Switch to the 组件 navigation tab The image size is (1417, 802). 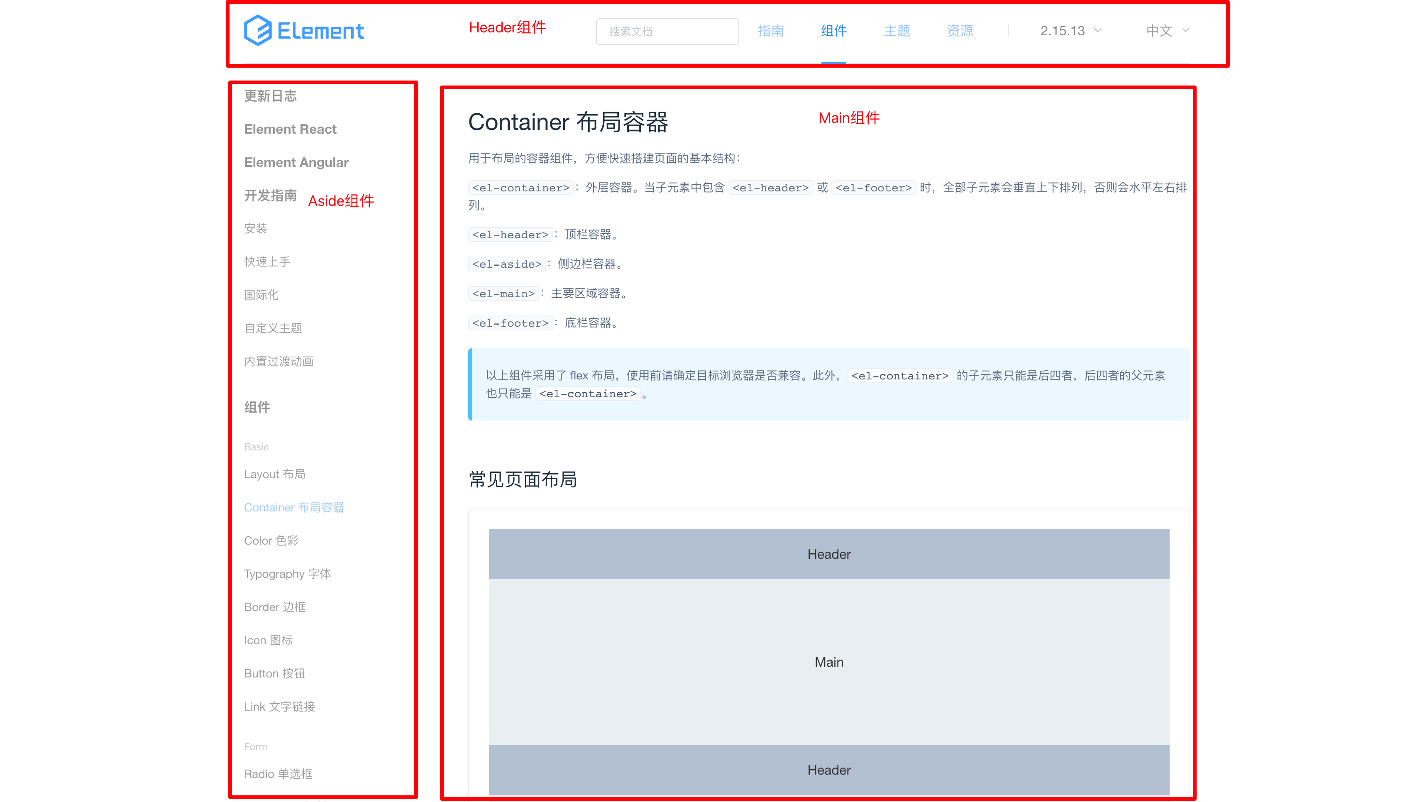pyautogui.click(x=833, y=31)
